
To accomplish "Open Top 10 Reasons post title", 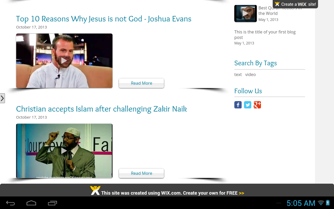I will (x=104, y=19).
